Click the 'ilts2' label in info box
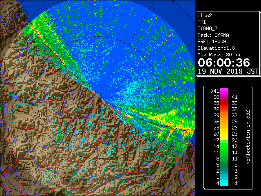This screenshot has width=261, height=196. [205, 16]
